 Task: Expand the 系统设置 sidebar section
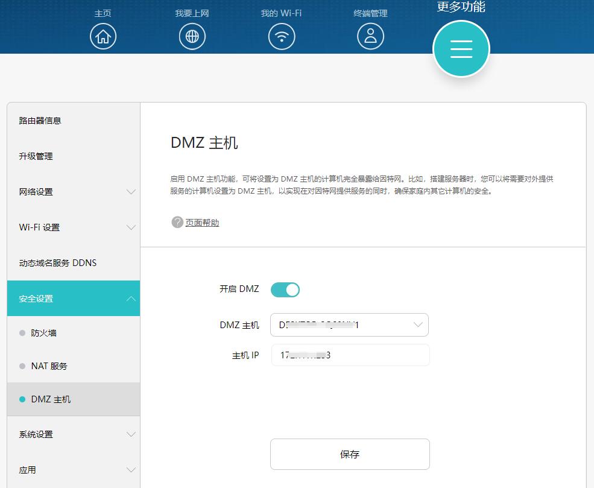(74, 434)
